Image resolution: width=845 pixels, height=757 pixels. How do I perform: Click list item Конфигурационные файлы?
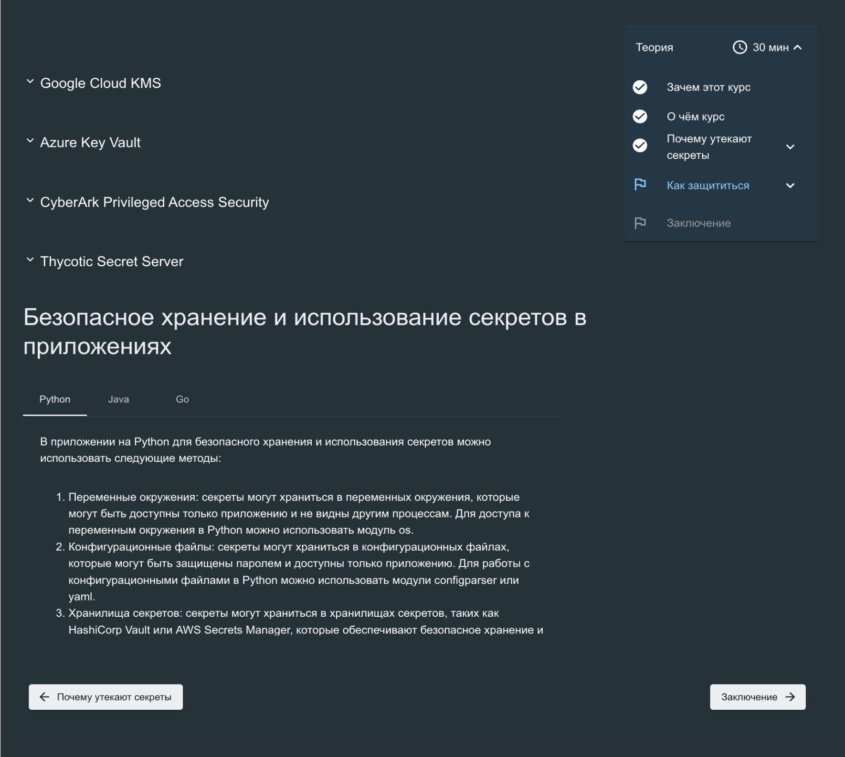[x=299, y=571]
